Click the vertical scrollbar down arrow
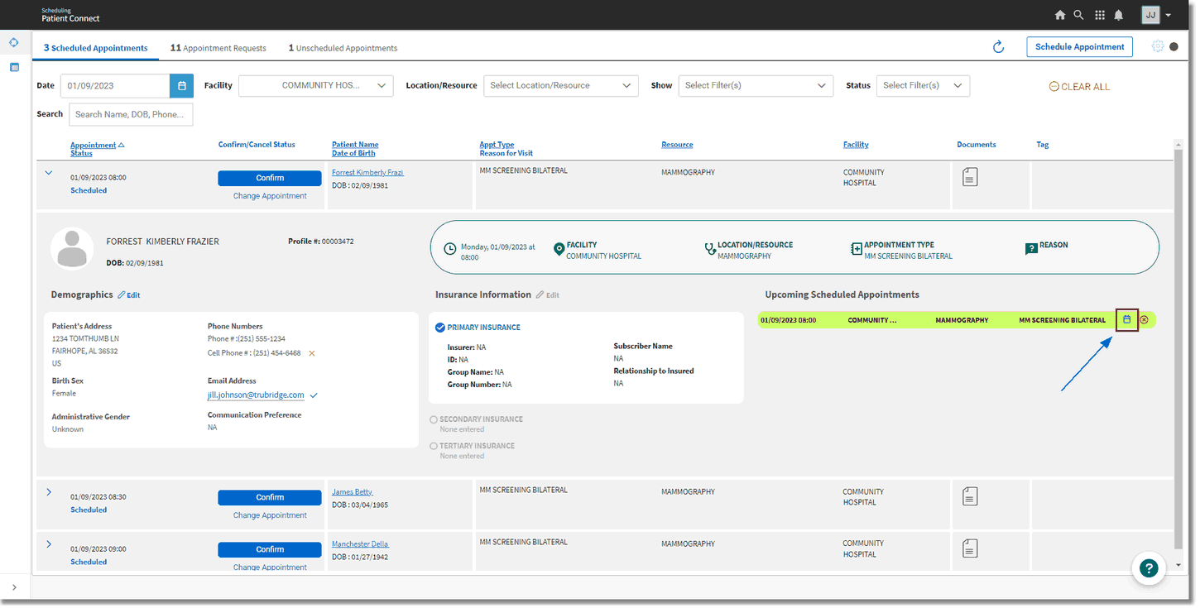This screenshot has height=608, width=1200. [1178, 565]
